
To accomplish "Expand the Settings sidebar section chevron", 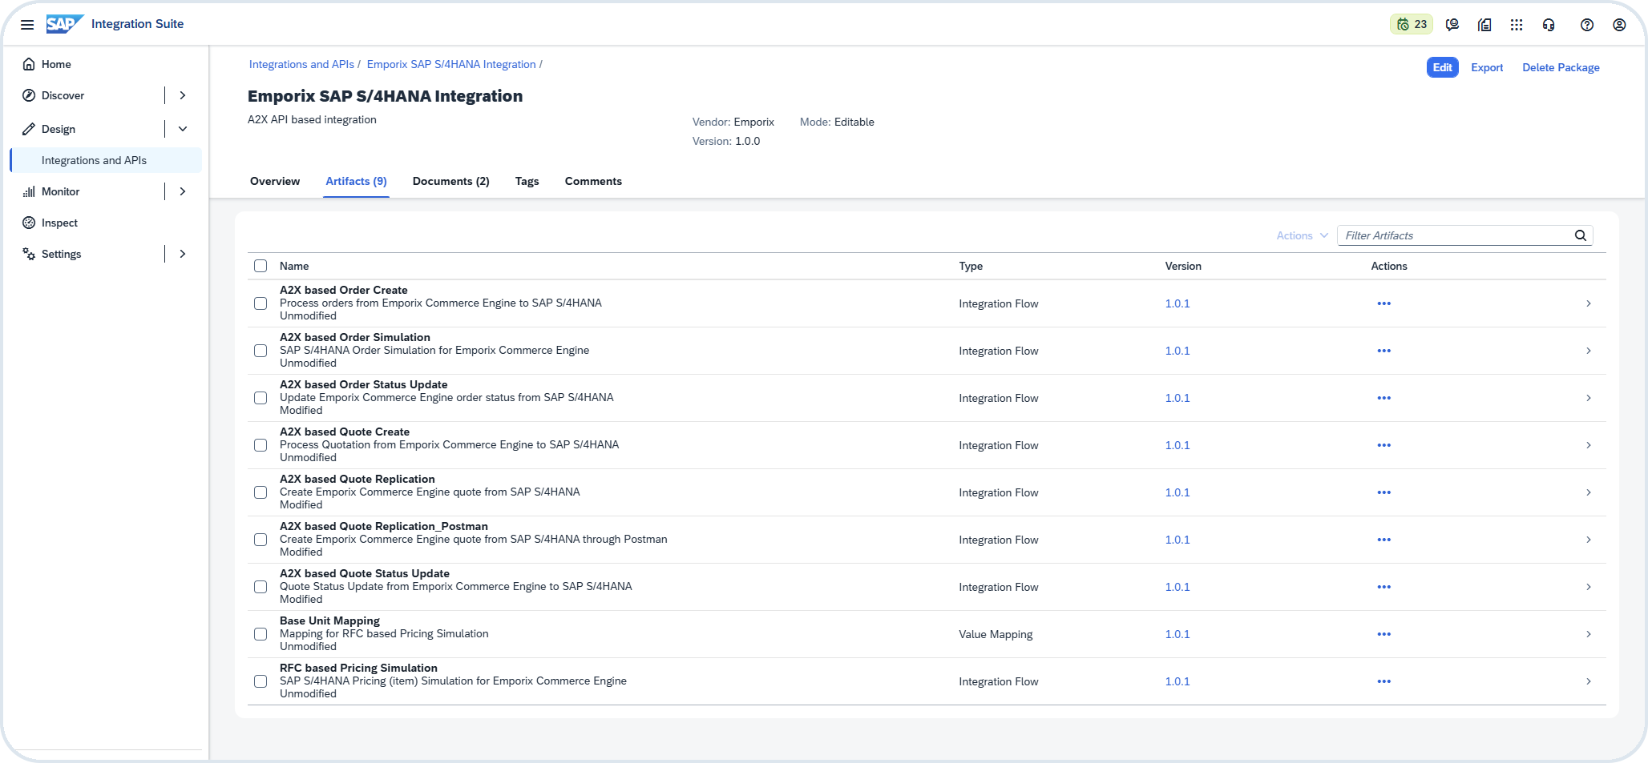I will pyautogui.click(x=183, y=254).
